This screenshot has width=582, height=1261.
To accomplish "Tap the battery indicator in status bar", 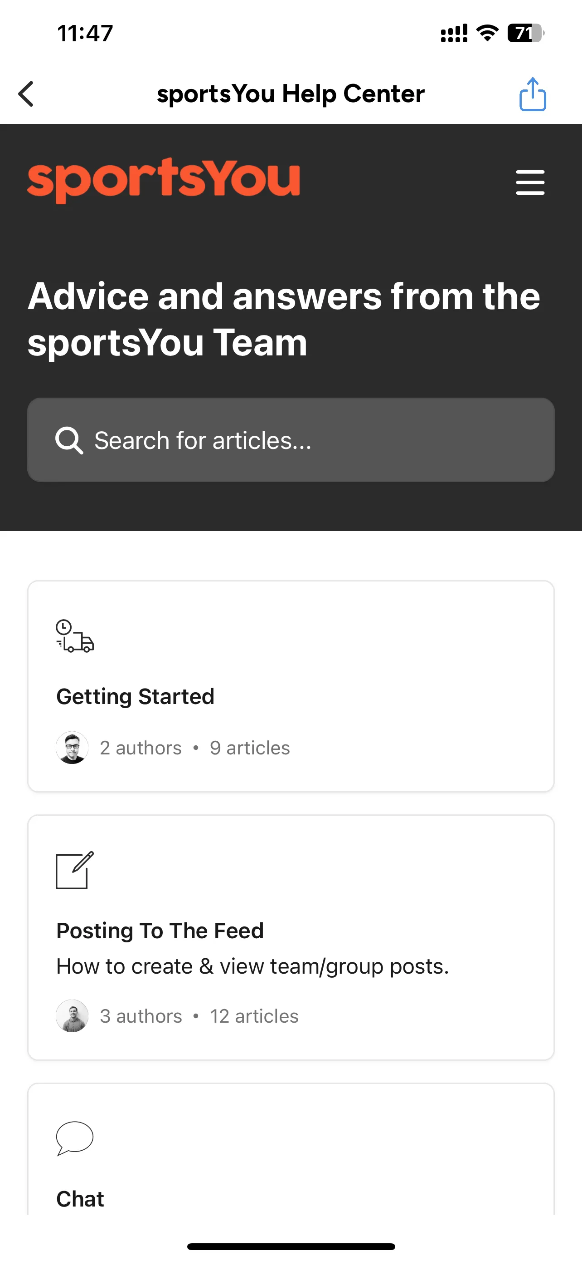I will [526, 33].
